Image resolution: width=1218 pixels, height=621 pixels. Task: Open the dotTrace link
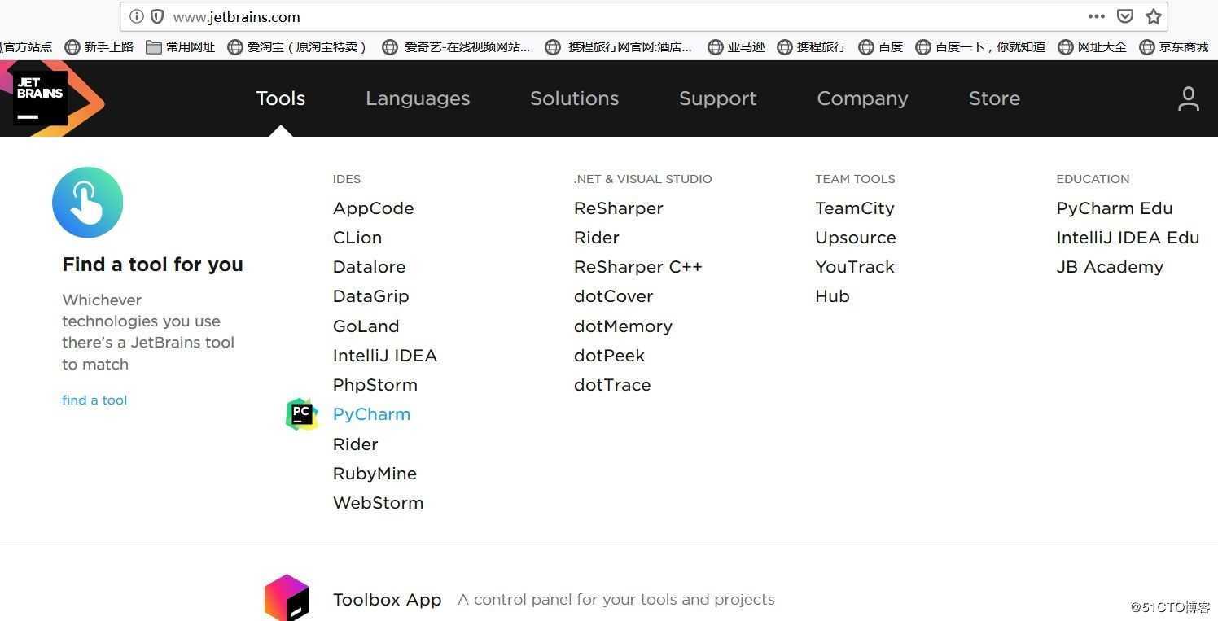tap(612, 385)
